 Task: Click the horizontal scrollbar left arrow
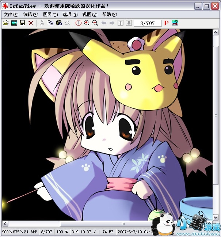pos(5,224)
